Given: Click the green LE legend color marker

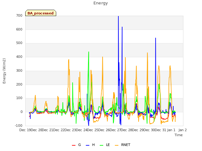Looking at the screenshot, I should [102, 145].
